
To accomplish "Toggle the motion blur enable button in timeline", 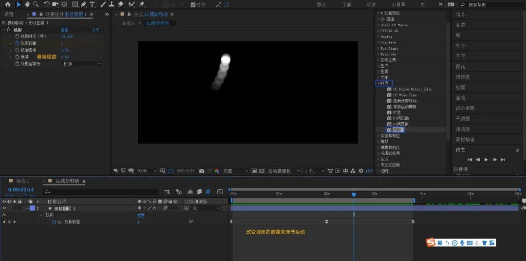I will (x=208, y=191).
